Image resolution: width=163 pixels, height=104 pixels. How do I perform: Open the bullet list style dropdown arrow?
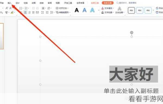tap(23, 8)
